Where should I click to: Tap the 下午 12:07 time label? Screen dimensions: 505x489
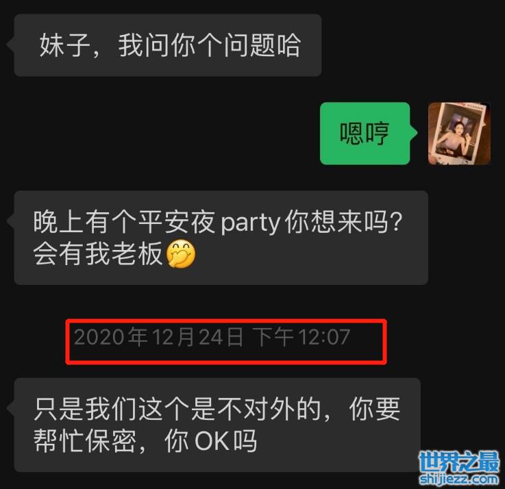point(301,337)
